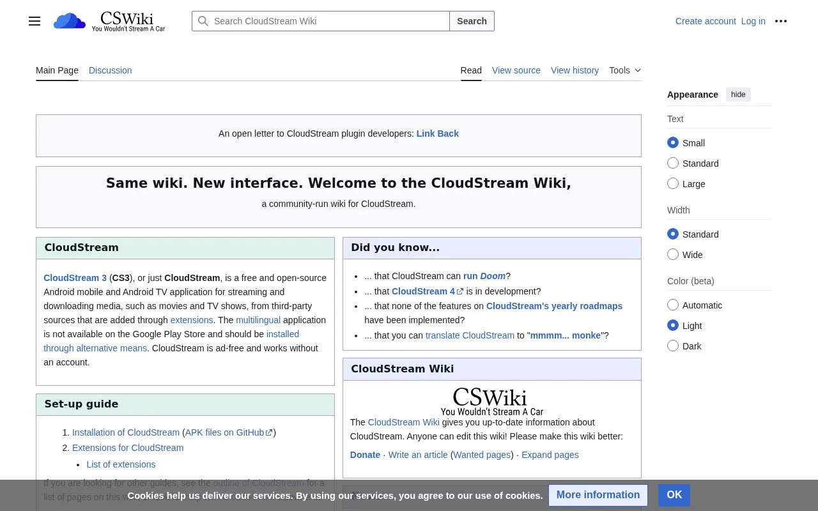This screenshot has width=818, height=511.
Task: Open the Discussion tab
Action: 111,70
